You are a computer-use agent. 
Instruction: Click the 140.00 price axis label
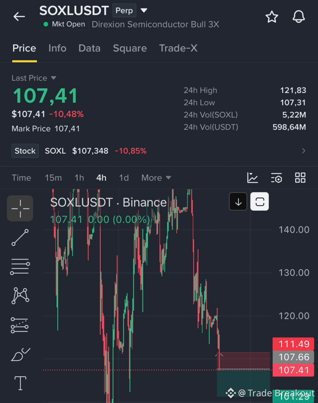click(294, 230)
